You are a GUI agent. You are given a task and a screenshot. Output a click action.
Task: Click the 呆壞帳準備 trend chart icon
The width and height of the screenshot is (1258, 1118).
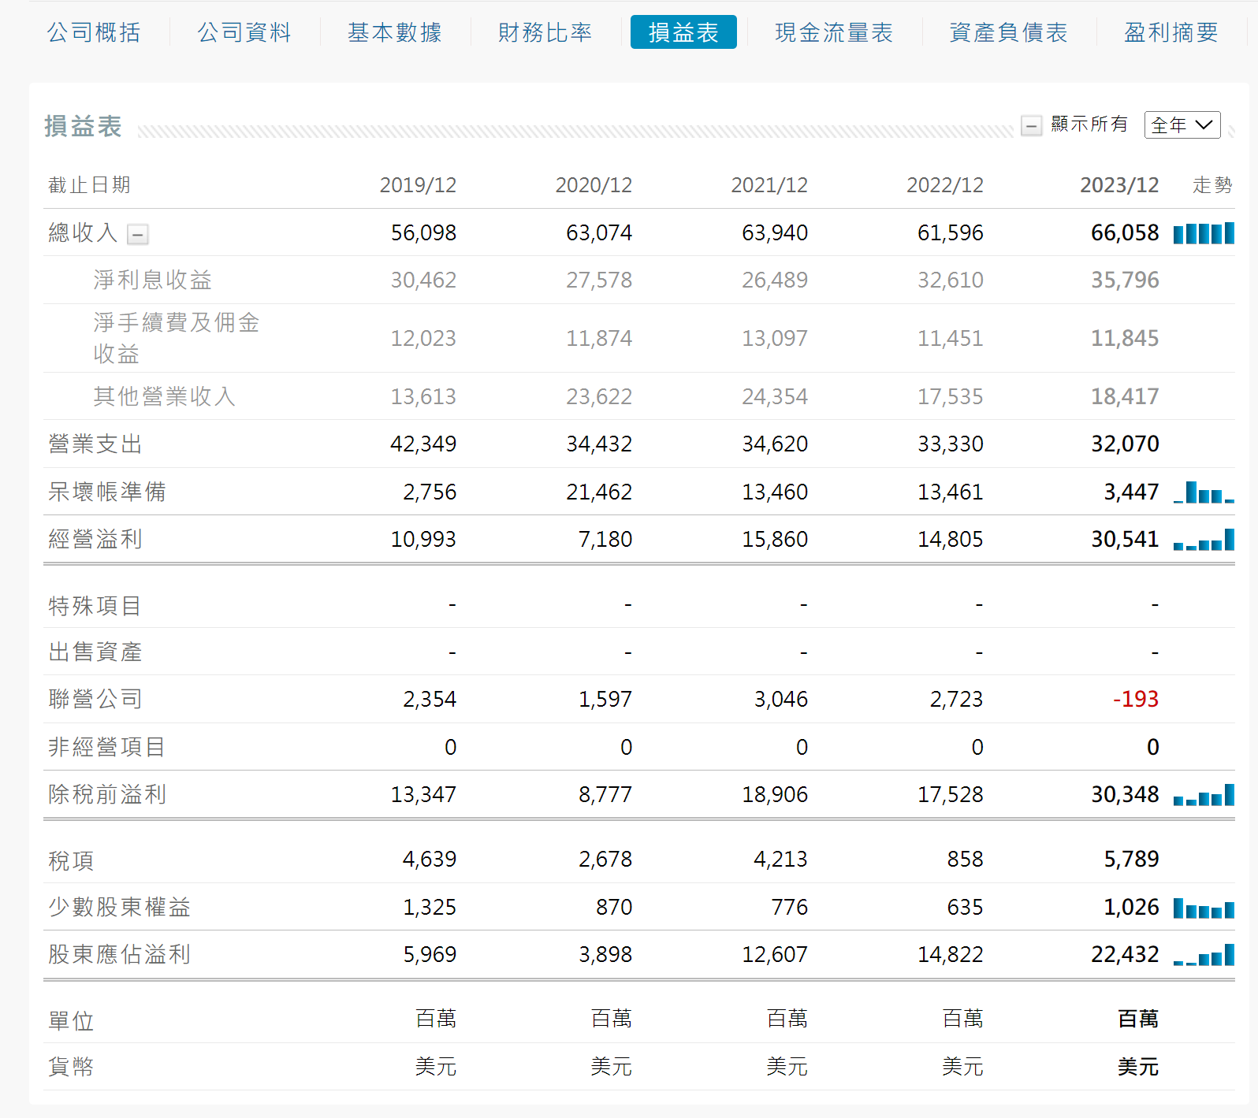[x=1204, y=492]
